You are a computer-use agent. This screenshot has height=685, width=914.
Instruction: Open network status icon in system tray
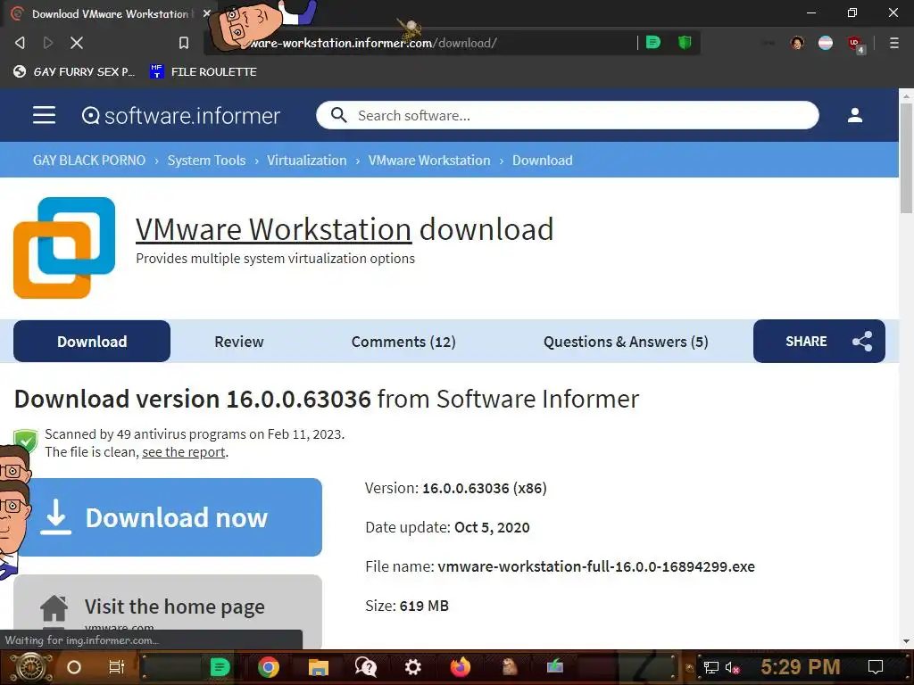click(711, 667)
